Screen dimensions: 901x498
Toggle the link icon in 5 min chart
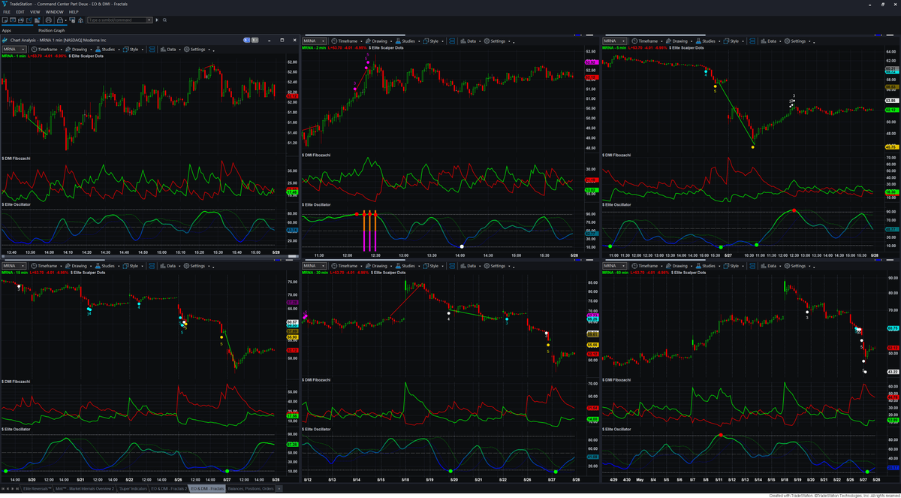click(753, 41)
